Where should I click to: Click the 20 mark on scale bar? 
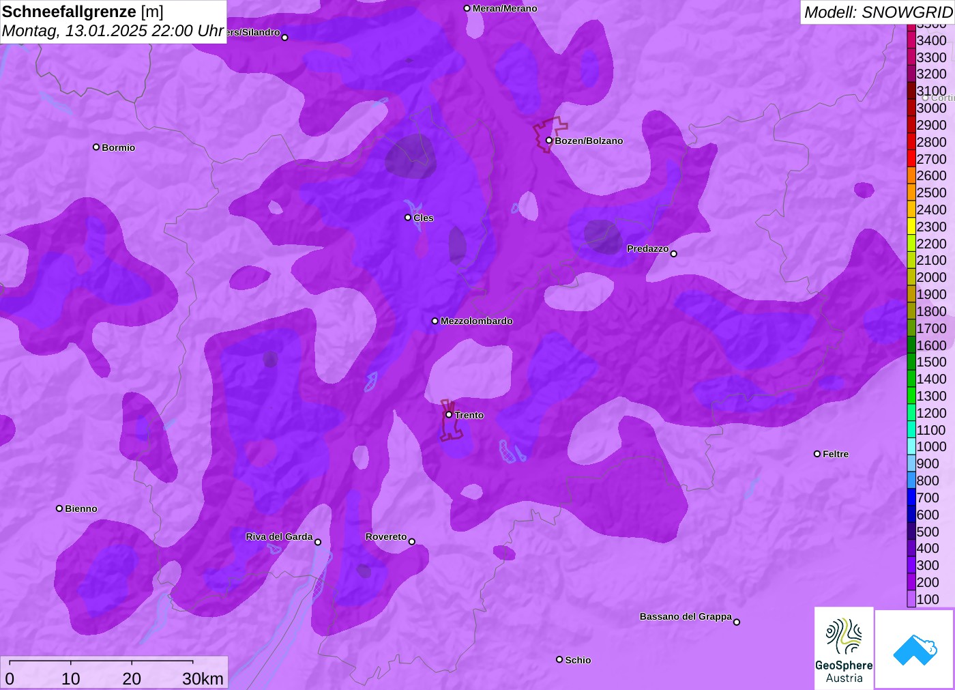[132, 678]
